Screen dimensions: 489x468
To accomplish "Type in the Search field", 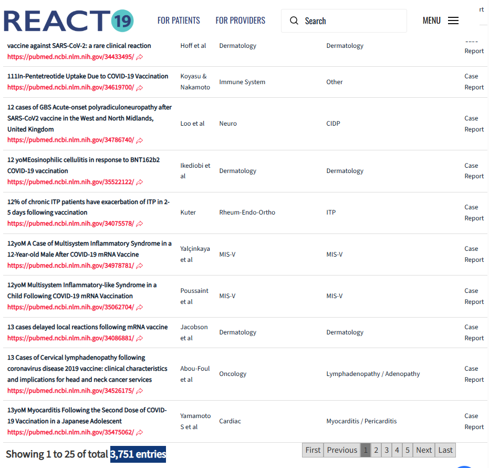I will (x=352, y=21).
